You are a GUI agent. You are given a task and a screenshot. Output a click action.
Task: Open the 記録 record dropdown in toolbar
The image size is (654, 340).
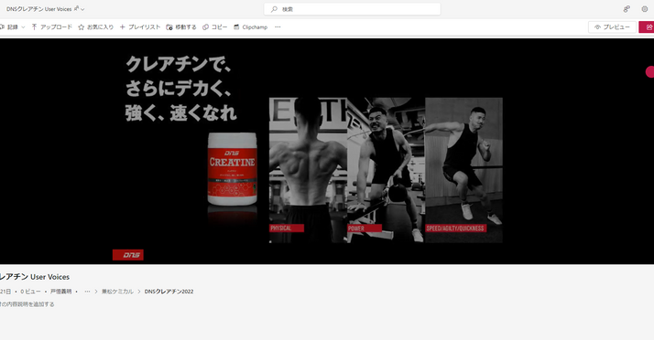13,27
